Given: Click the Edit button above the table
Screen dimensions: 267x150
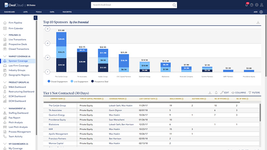Looking at the screenshot, I should (225, 93).
